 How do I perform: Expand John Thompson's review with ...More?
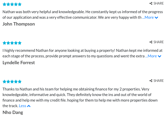pyautogui.click(x=148, y=17)
